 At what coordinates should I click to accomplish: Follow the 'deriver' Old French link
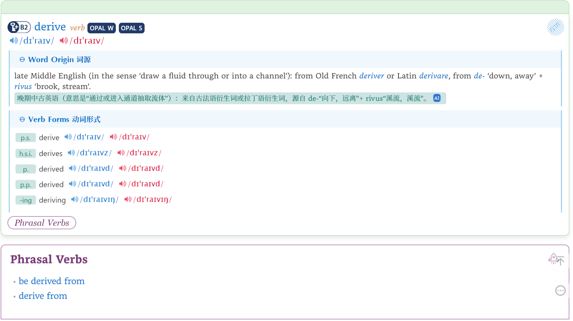point(371,76)
